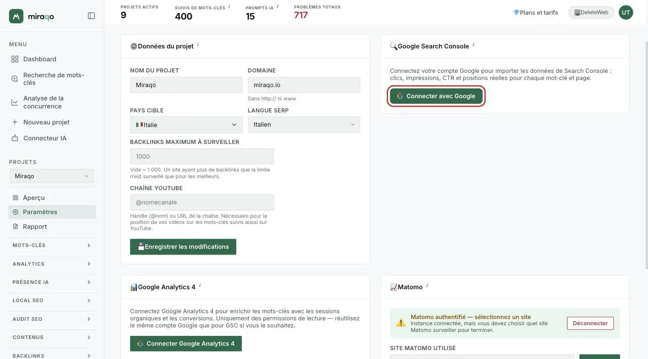Click the DeleteWeb account button
The image size is (648, 359).
click(x=591, y=12)
